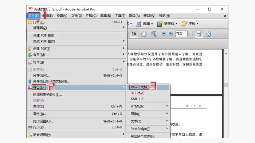Open the 文档(D) menu
Screen dimensions: 255x143
[76, 16]
